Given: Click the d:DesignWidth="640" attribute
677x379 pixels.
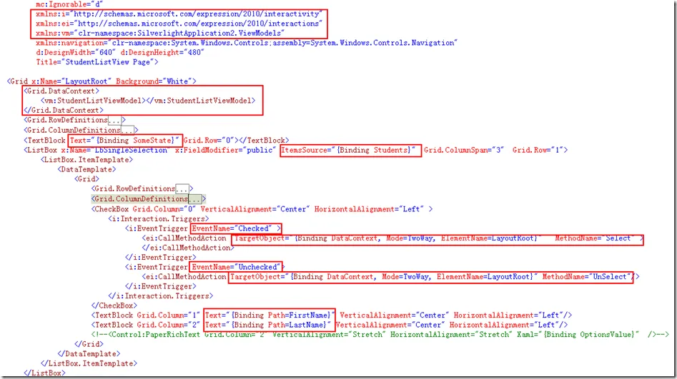Looking at the screenshot, I should tap(76, 52).
